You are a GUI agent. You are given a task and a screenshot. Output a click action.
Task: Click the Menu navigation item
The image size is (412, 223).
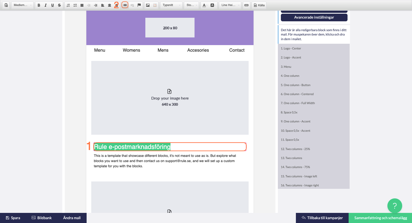click(x=100, y=50)
